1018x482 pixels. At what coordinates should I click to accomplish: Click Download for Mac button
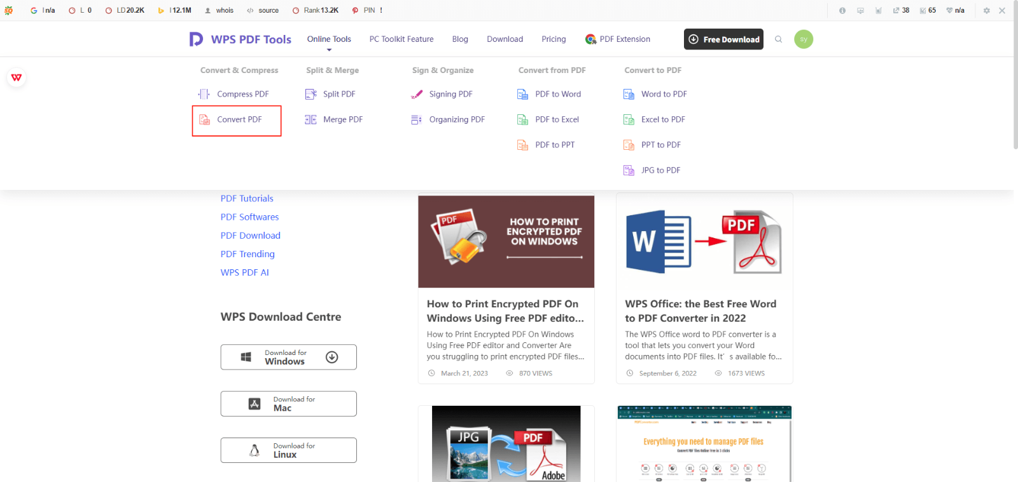coord(288,404)
